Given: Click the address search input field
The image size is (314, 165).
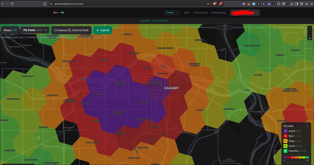Looking at the screenshot, I should 71,30.
